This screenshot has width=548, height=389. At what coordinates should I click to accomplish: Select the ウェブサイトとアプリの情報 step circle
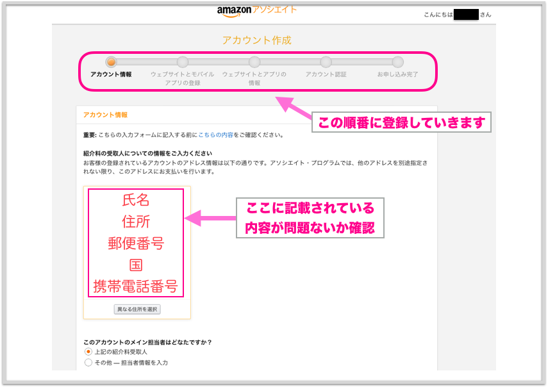tap(254, 62)
